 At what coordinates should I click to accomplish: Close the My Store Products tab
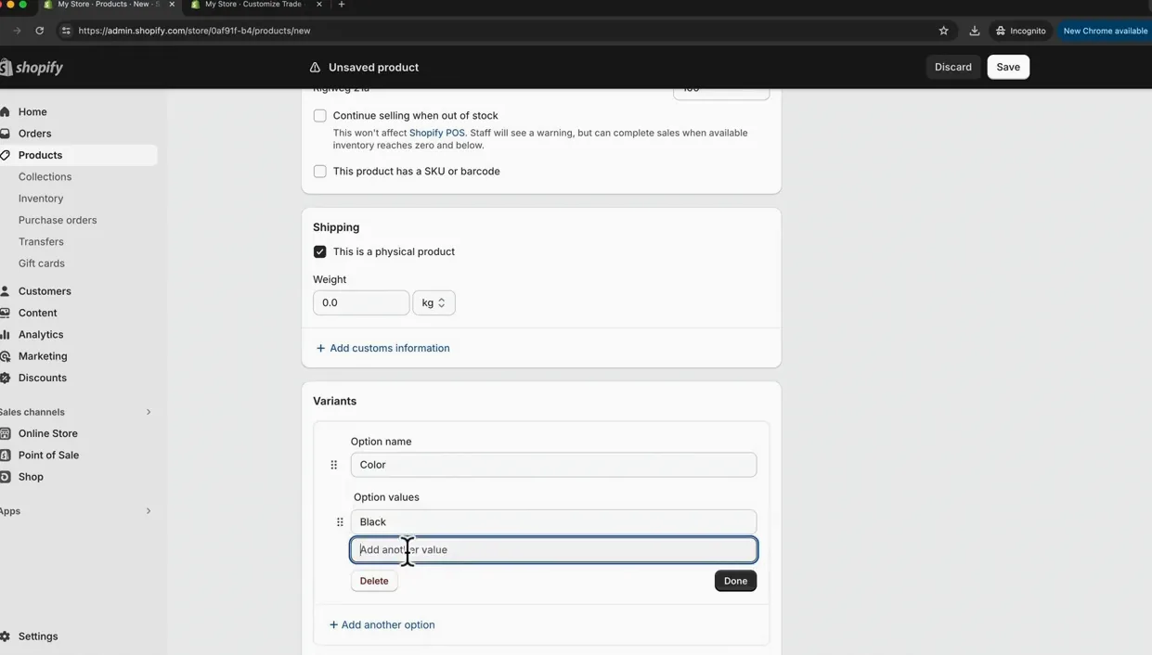172,5
